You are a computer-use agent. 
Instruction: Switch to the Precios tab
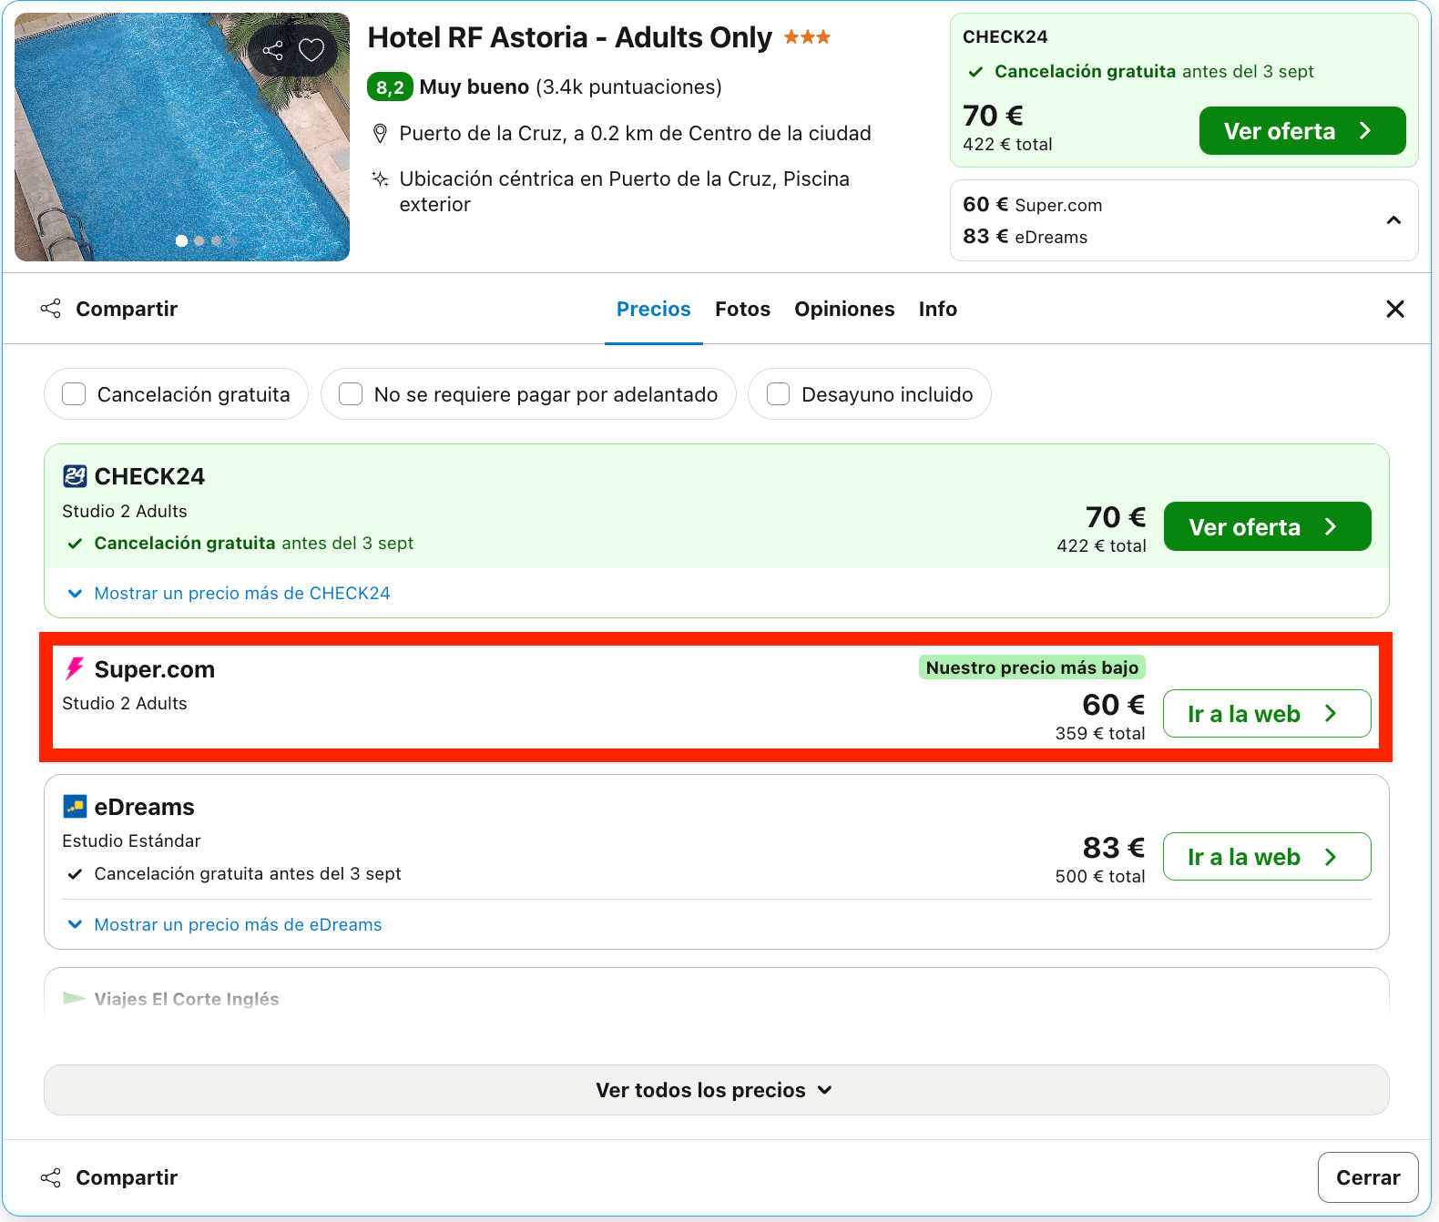[653, 310]
